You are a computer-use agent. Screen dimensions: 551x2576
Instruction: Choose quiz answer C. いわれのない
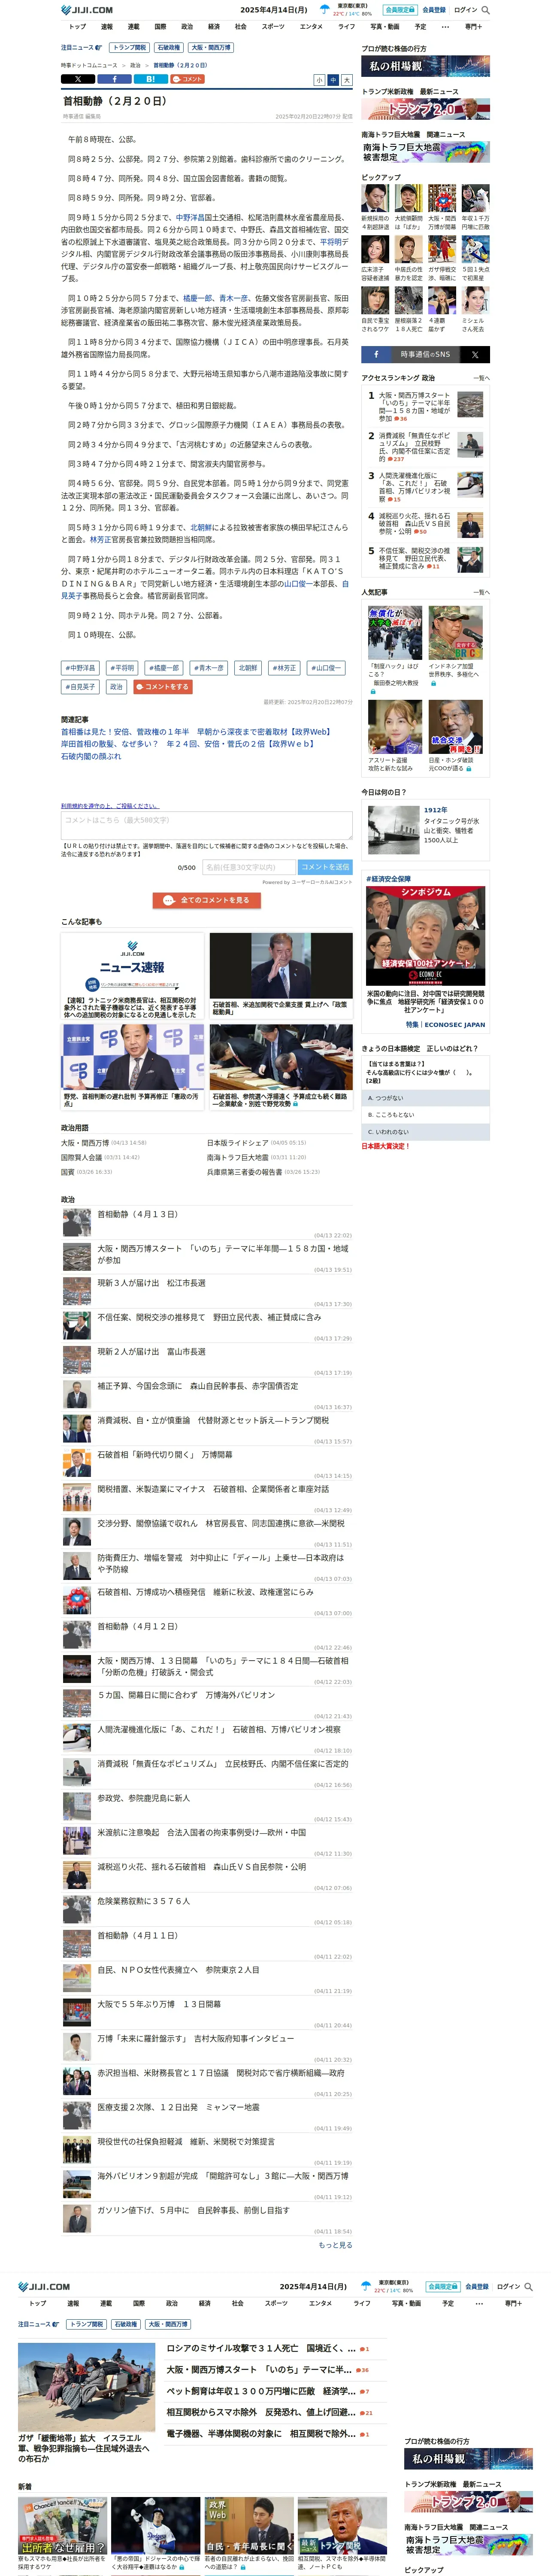click(426, 1132)
